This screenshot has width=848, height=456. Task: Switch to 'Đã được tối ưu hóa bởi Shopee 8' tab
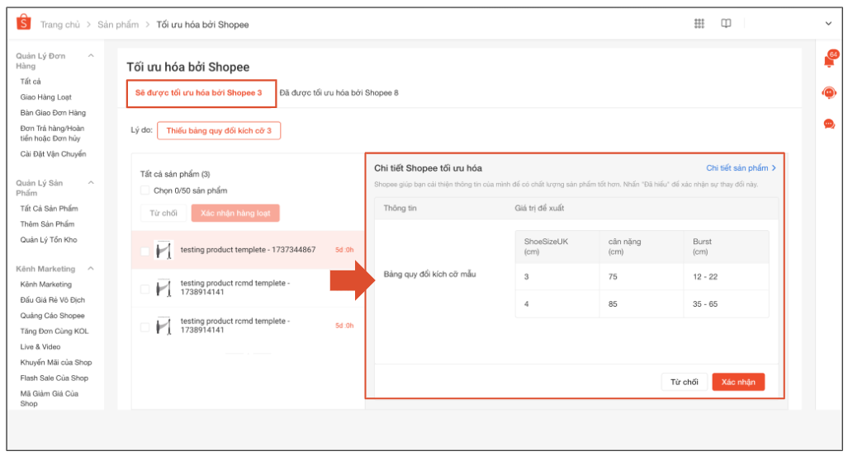(339, 93)
